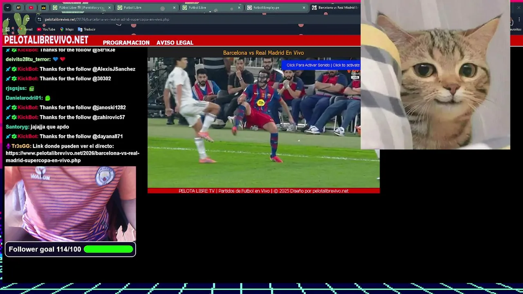Screen dimensions: 523x294
Task: Click username Santoryg in chat
Action: 17,127
